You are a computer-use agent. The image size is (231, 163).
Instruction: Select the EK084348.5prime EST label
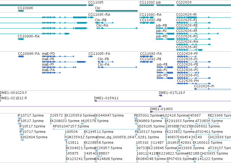[151, 159]
